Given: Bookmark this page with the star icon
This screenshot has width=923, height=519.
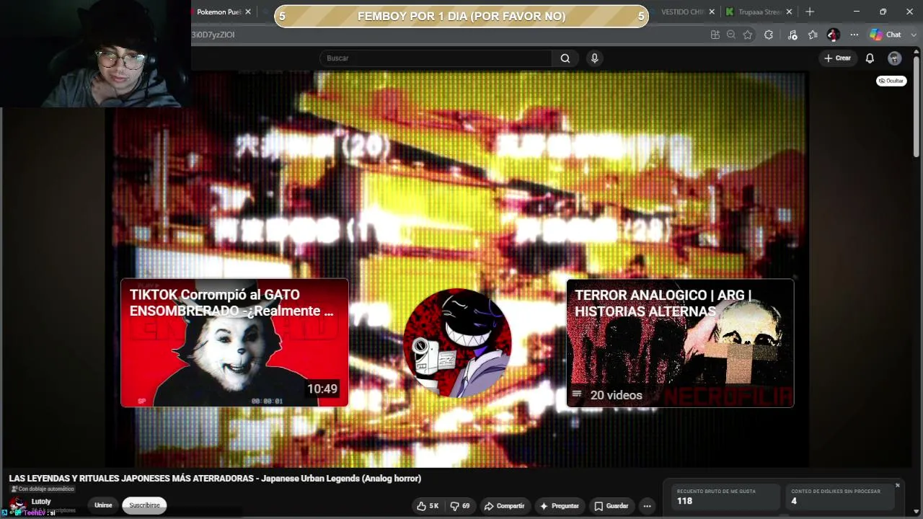Looking at the screenshot, I should [748, 35].
